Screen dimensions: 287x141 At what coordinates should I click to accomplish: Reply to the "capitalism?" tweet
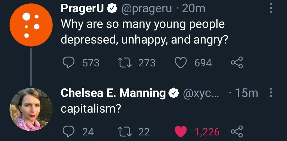(68, 131)
